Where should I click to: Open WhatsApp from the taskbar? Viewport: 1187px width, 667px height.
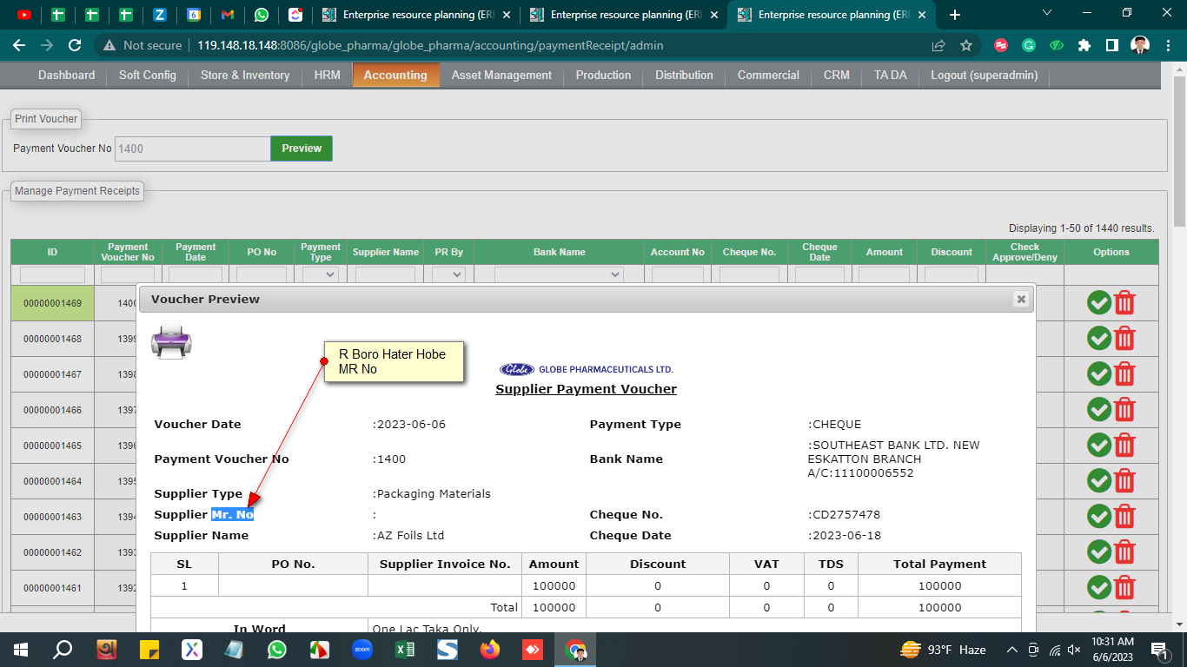pos(277,650)
